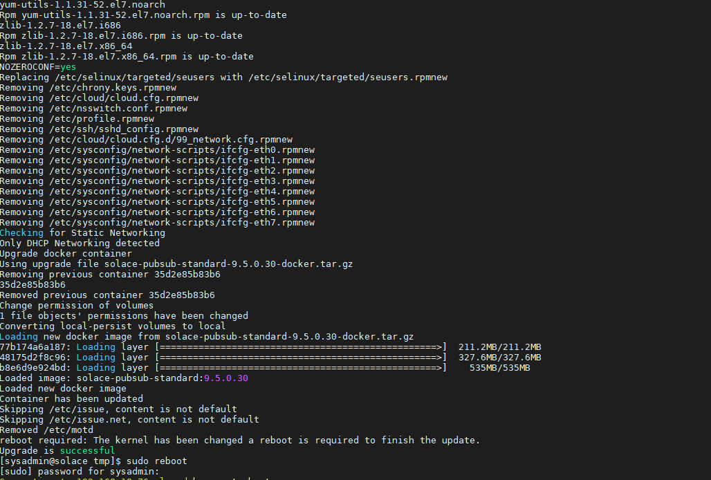The width and height of the screenshot is (711, 480).
Task: Click the green 'successful' upgrade status word
Action: point(87,450)
